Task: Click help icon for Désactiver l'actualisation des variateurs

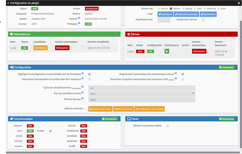Action: click(x=82, y=78)
